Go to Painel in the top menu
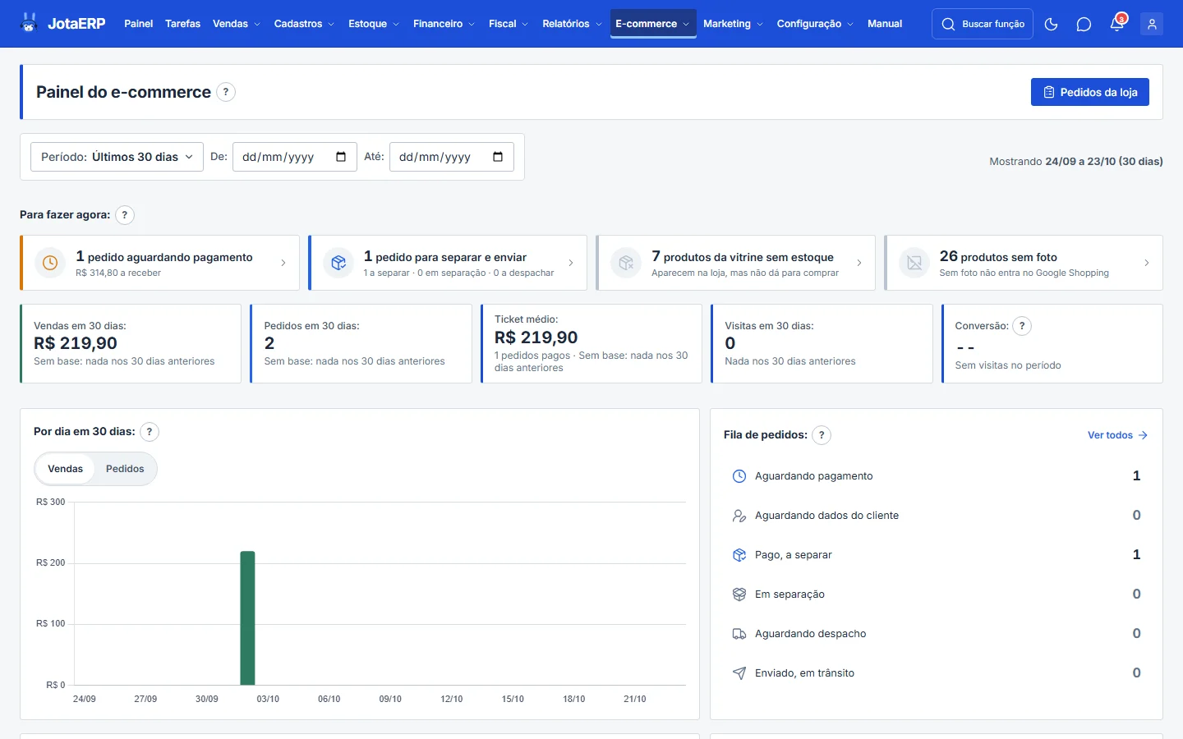 pyautogui.click(x=139, y=24)
